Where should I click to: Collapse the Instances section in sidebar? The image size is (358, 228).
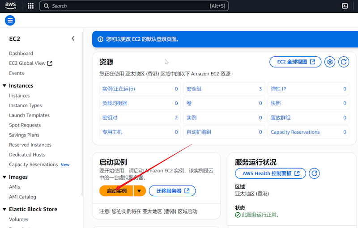[4, 86]
